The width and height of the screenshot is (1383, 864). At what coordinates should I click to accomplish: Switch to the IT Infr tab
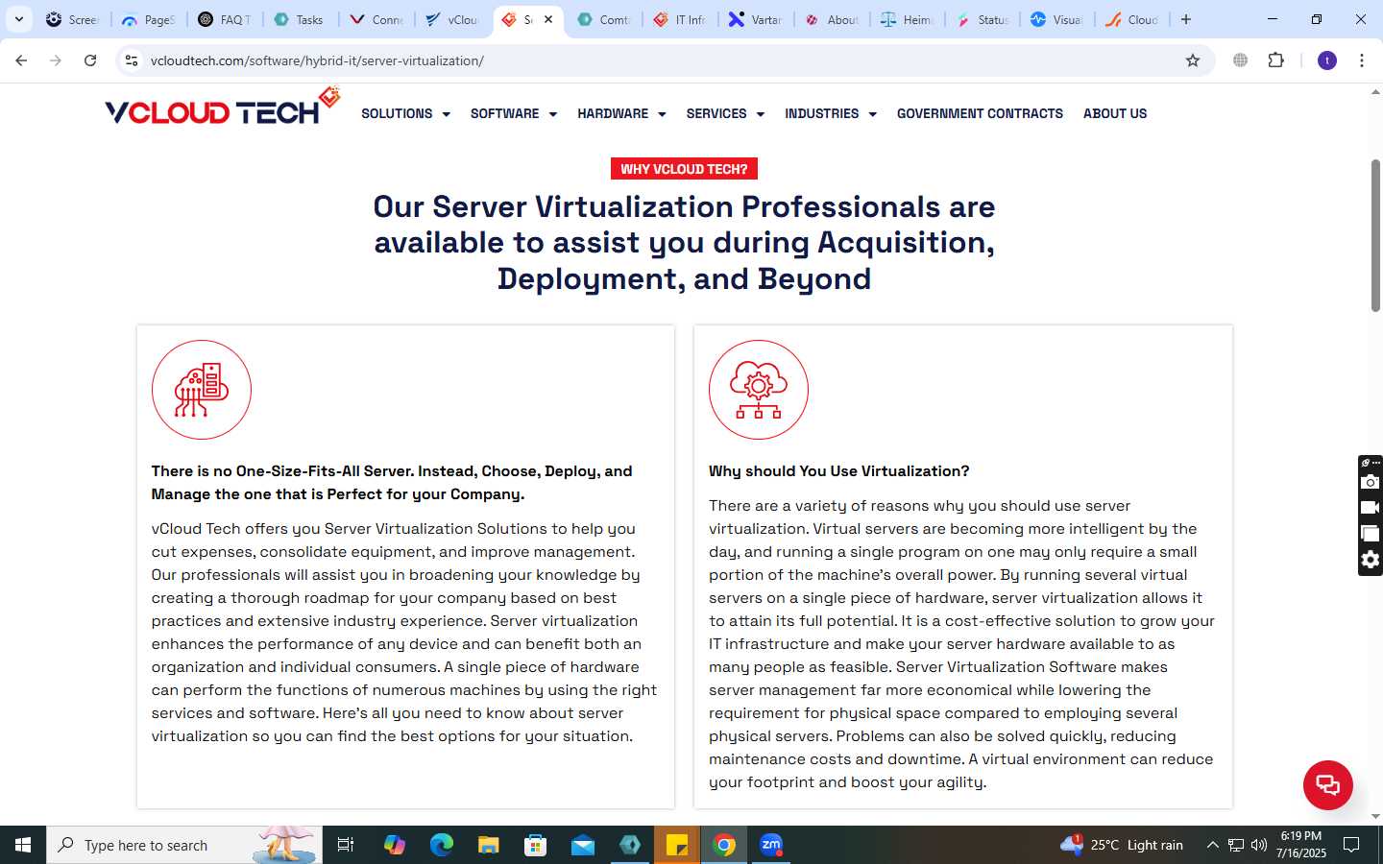(680, 19)
